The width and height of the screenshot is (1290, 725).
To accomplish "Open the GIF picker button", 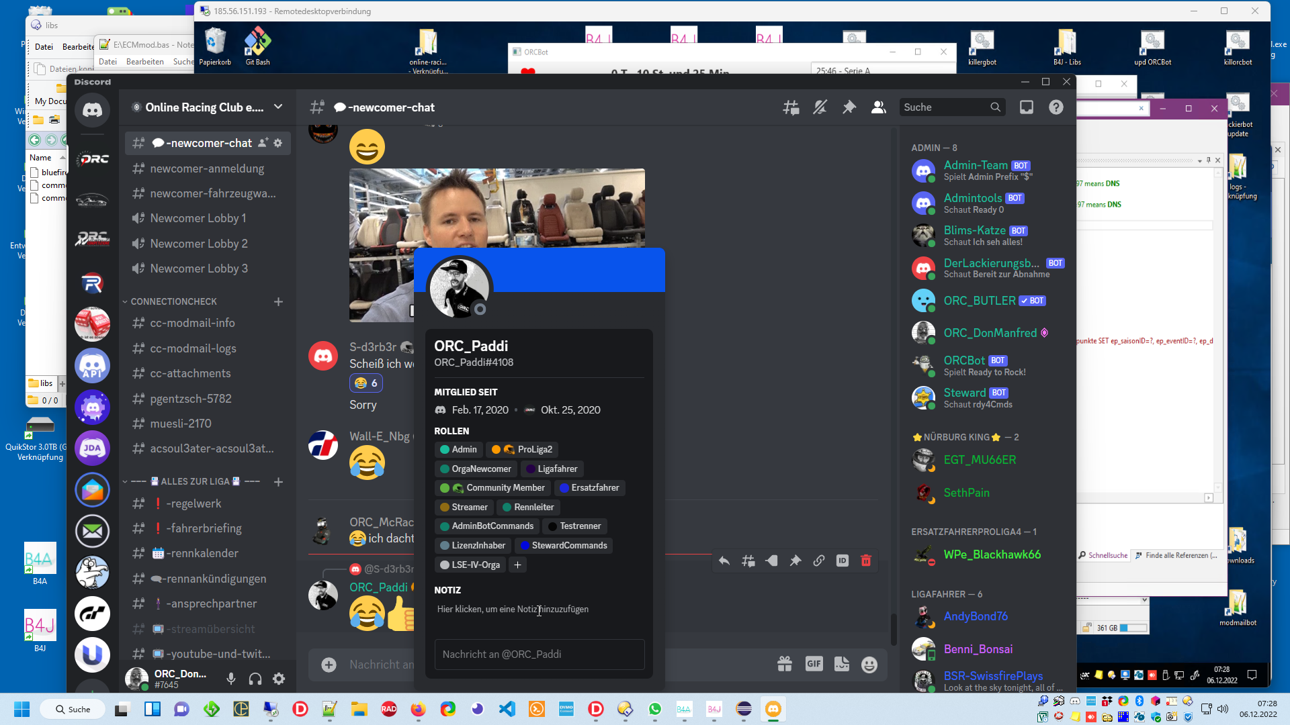I will 814,664.
